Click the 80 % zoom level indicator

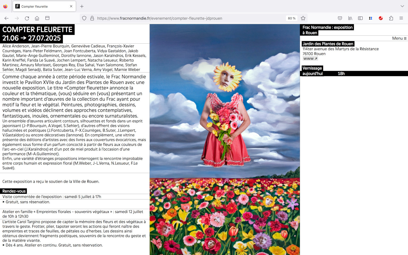pyautogui.click(x=292, y=18)
